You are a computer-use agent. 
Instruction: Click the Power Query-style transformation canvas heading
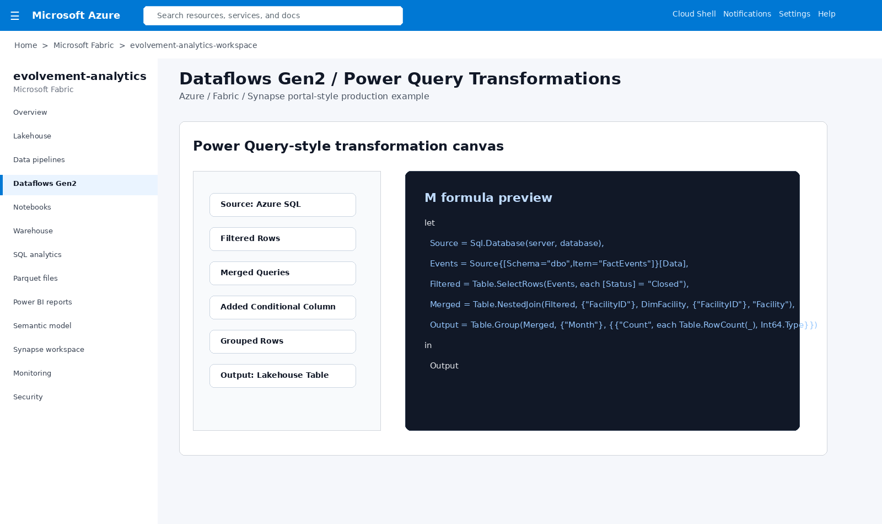(348, 146)
